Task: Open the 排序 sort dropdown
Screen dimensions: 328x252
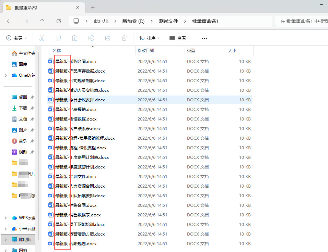Action: pos(149,38)
